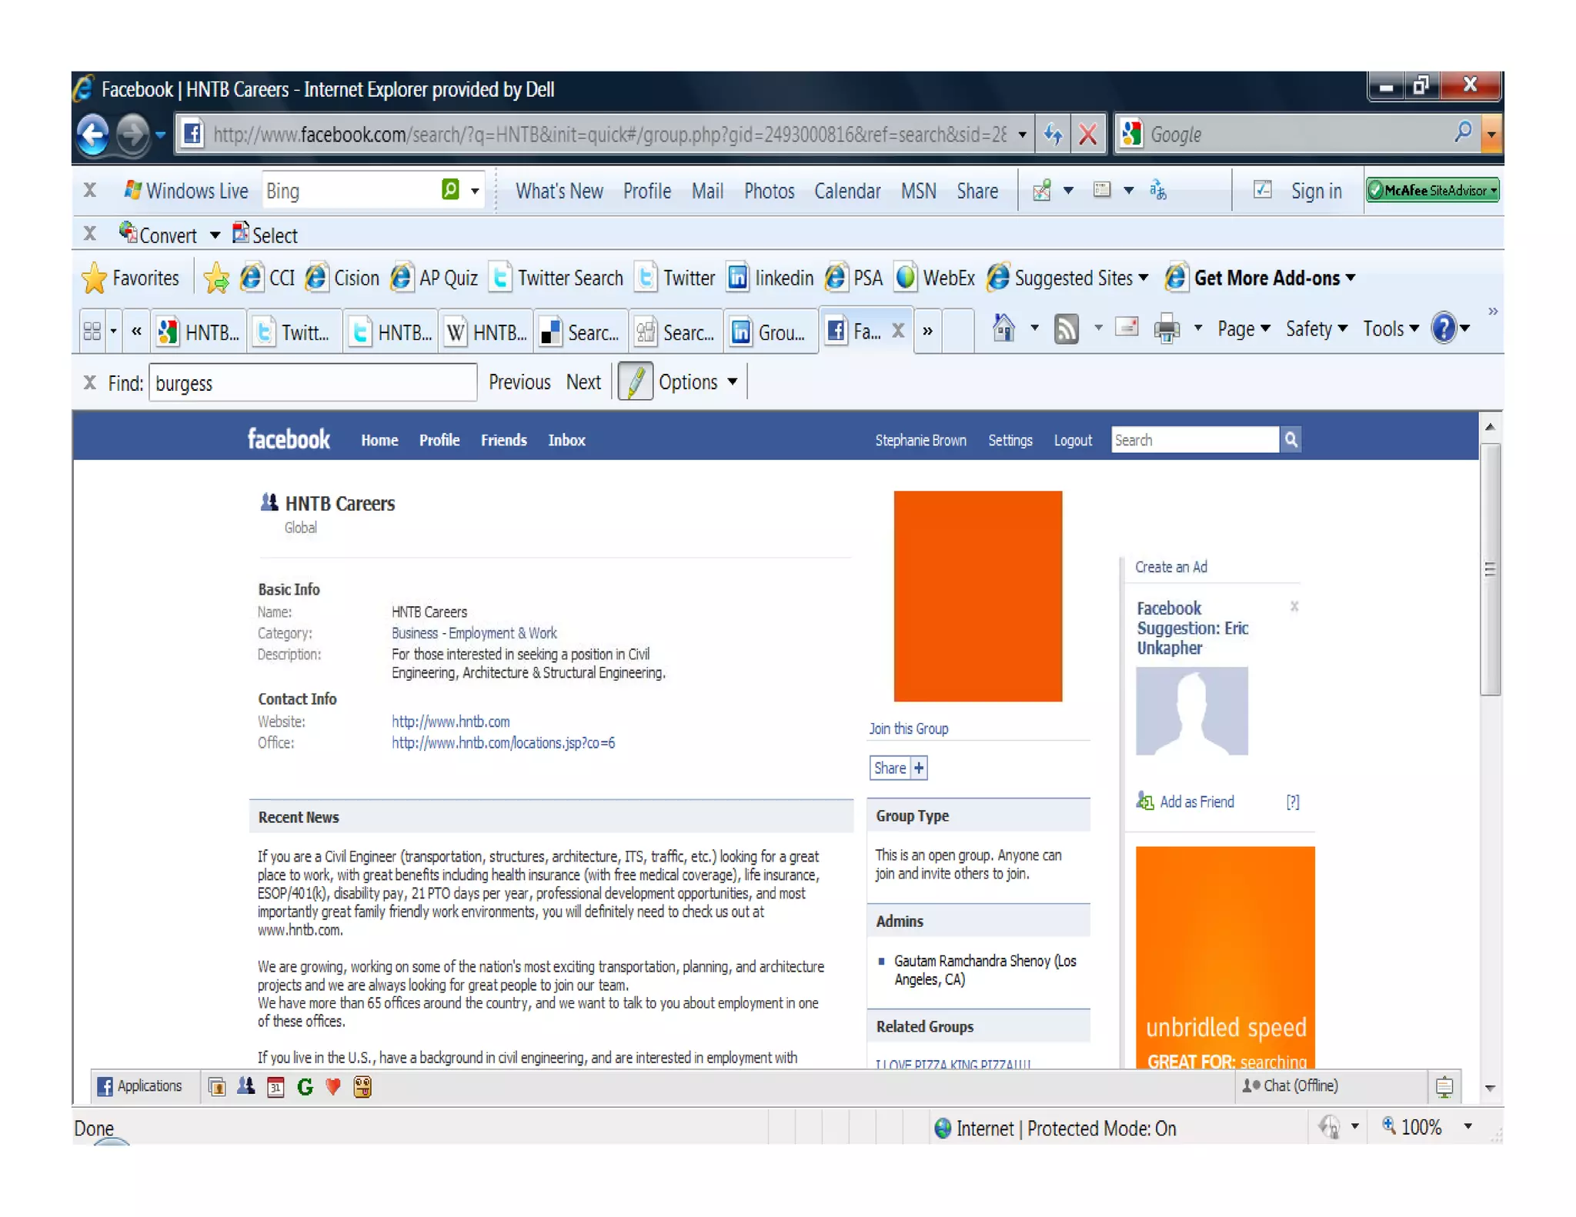
Task: Click the Back navigation arrow button
Action: point(93,135)
